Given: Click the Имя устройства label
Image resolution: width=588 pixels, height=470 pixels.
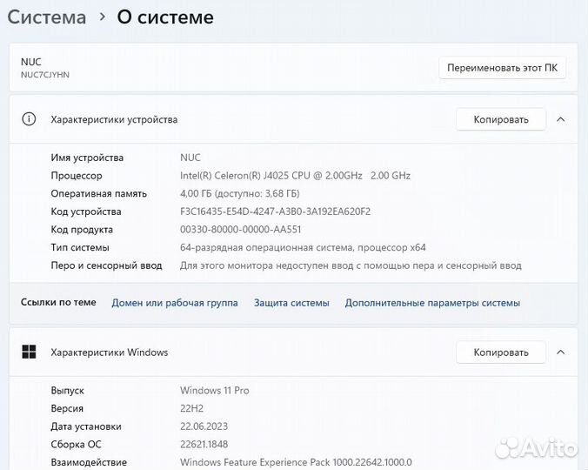Looking at the screenshot, I should [87, 158].
